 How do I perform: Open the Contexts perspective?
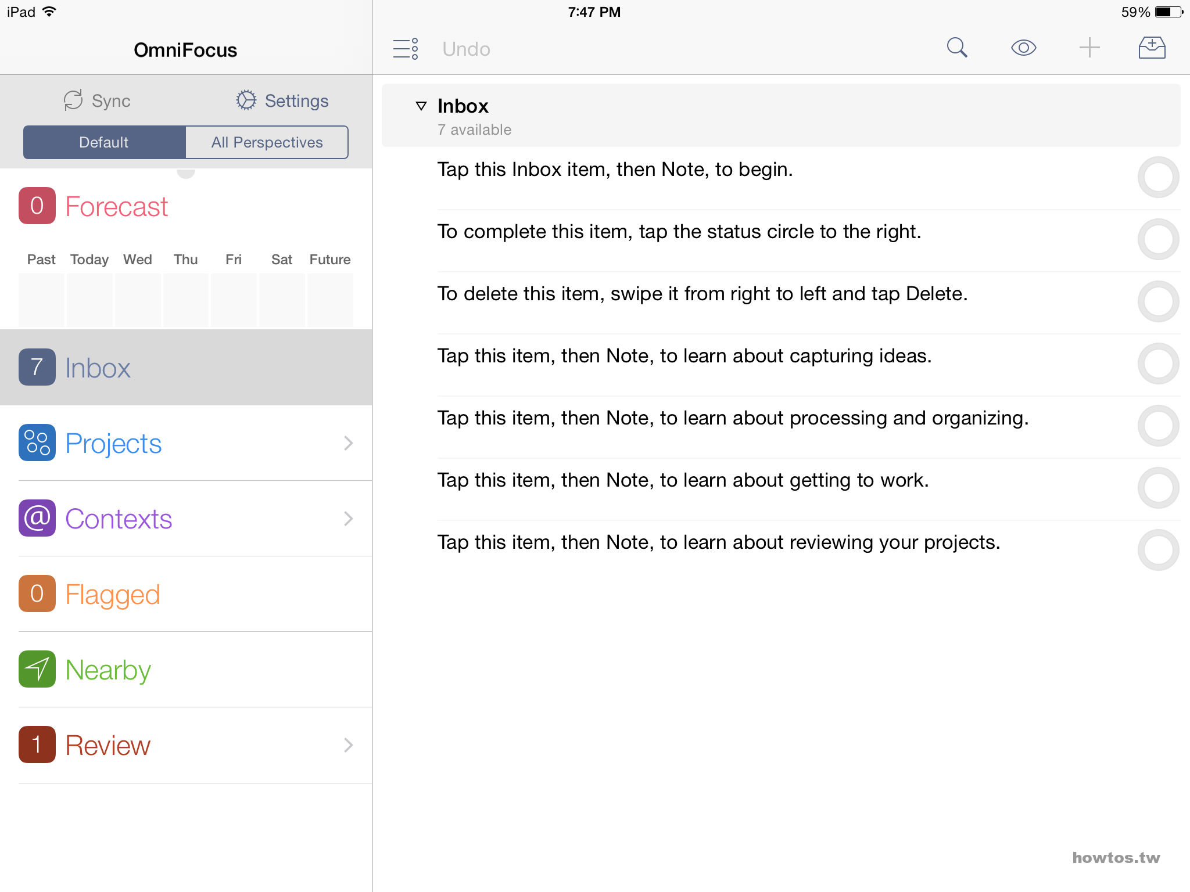[x=119, y=519]
